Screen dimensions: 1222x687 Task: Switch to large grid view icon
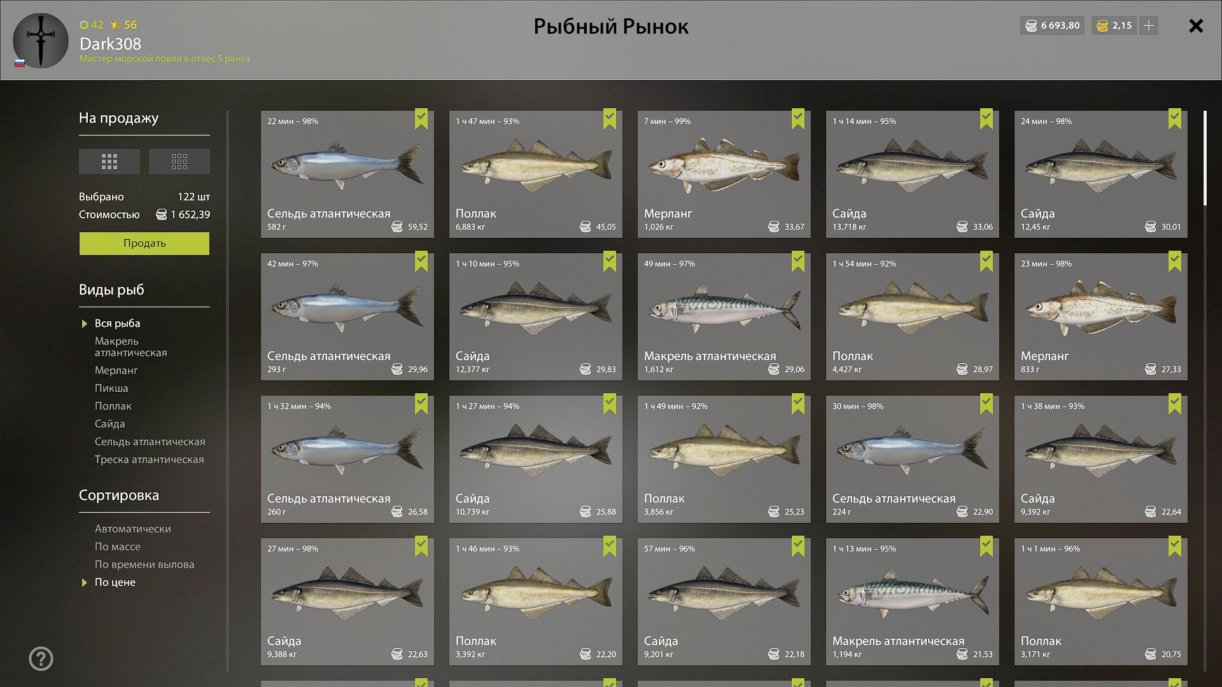[109, 162]
